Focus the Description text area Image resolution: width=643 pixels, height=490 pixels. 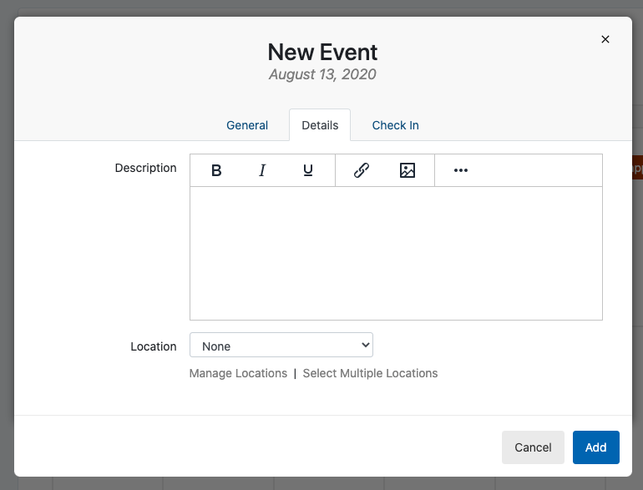coord(396,254)
